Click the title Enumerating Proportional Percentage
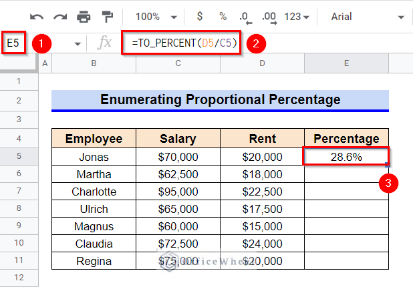 coord(220,99)
